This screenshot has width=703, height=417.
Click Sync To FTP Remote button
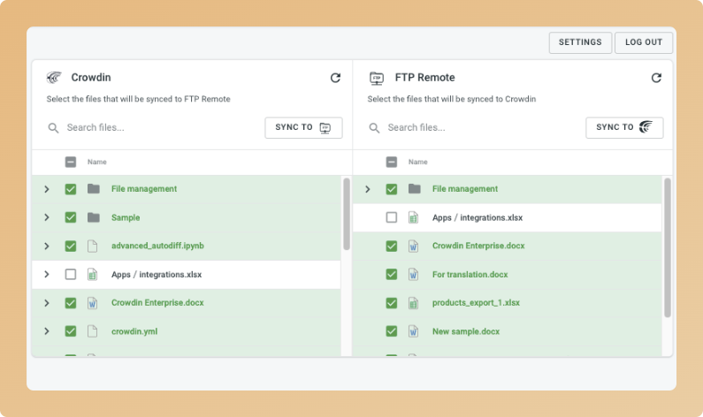click(x=303, y=127)
